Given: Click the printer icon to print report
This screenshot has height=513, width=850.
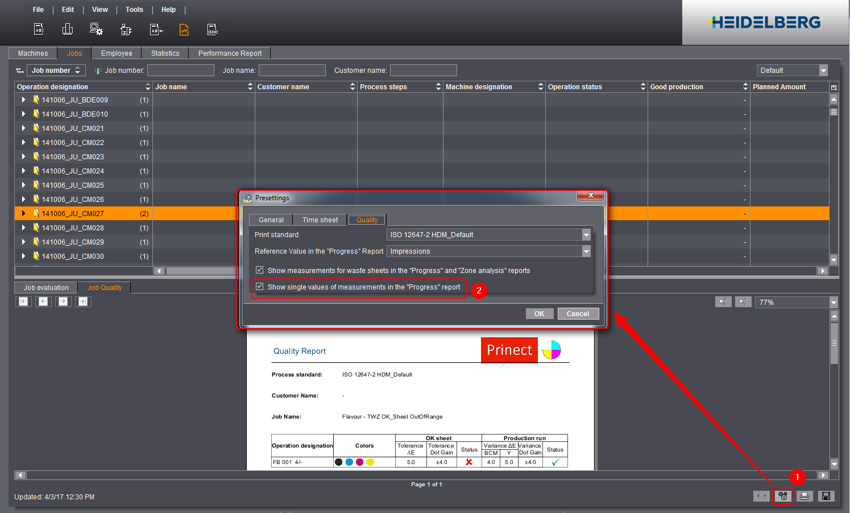Looking at the screenshot, I should [x=805, y=496].
